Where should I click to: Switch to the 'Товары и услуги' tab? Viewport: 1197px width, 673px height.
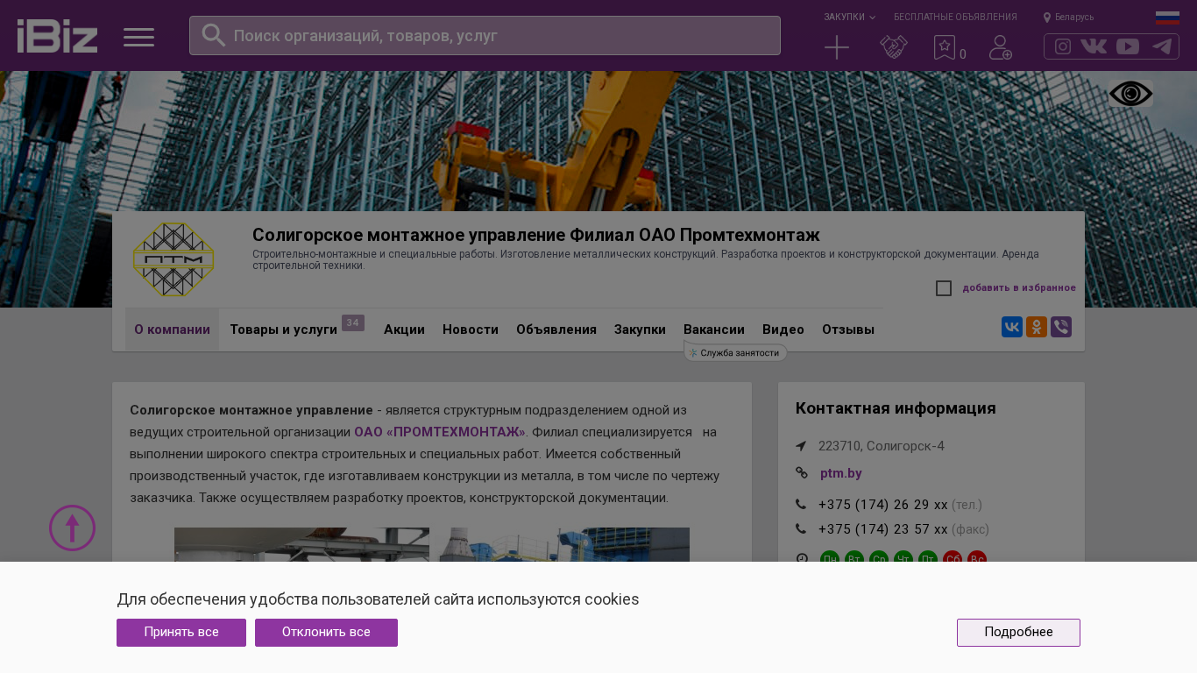tap(283, 329)
